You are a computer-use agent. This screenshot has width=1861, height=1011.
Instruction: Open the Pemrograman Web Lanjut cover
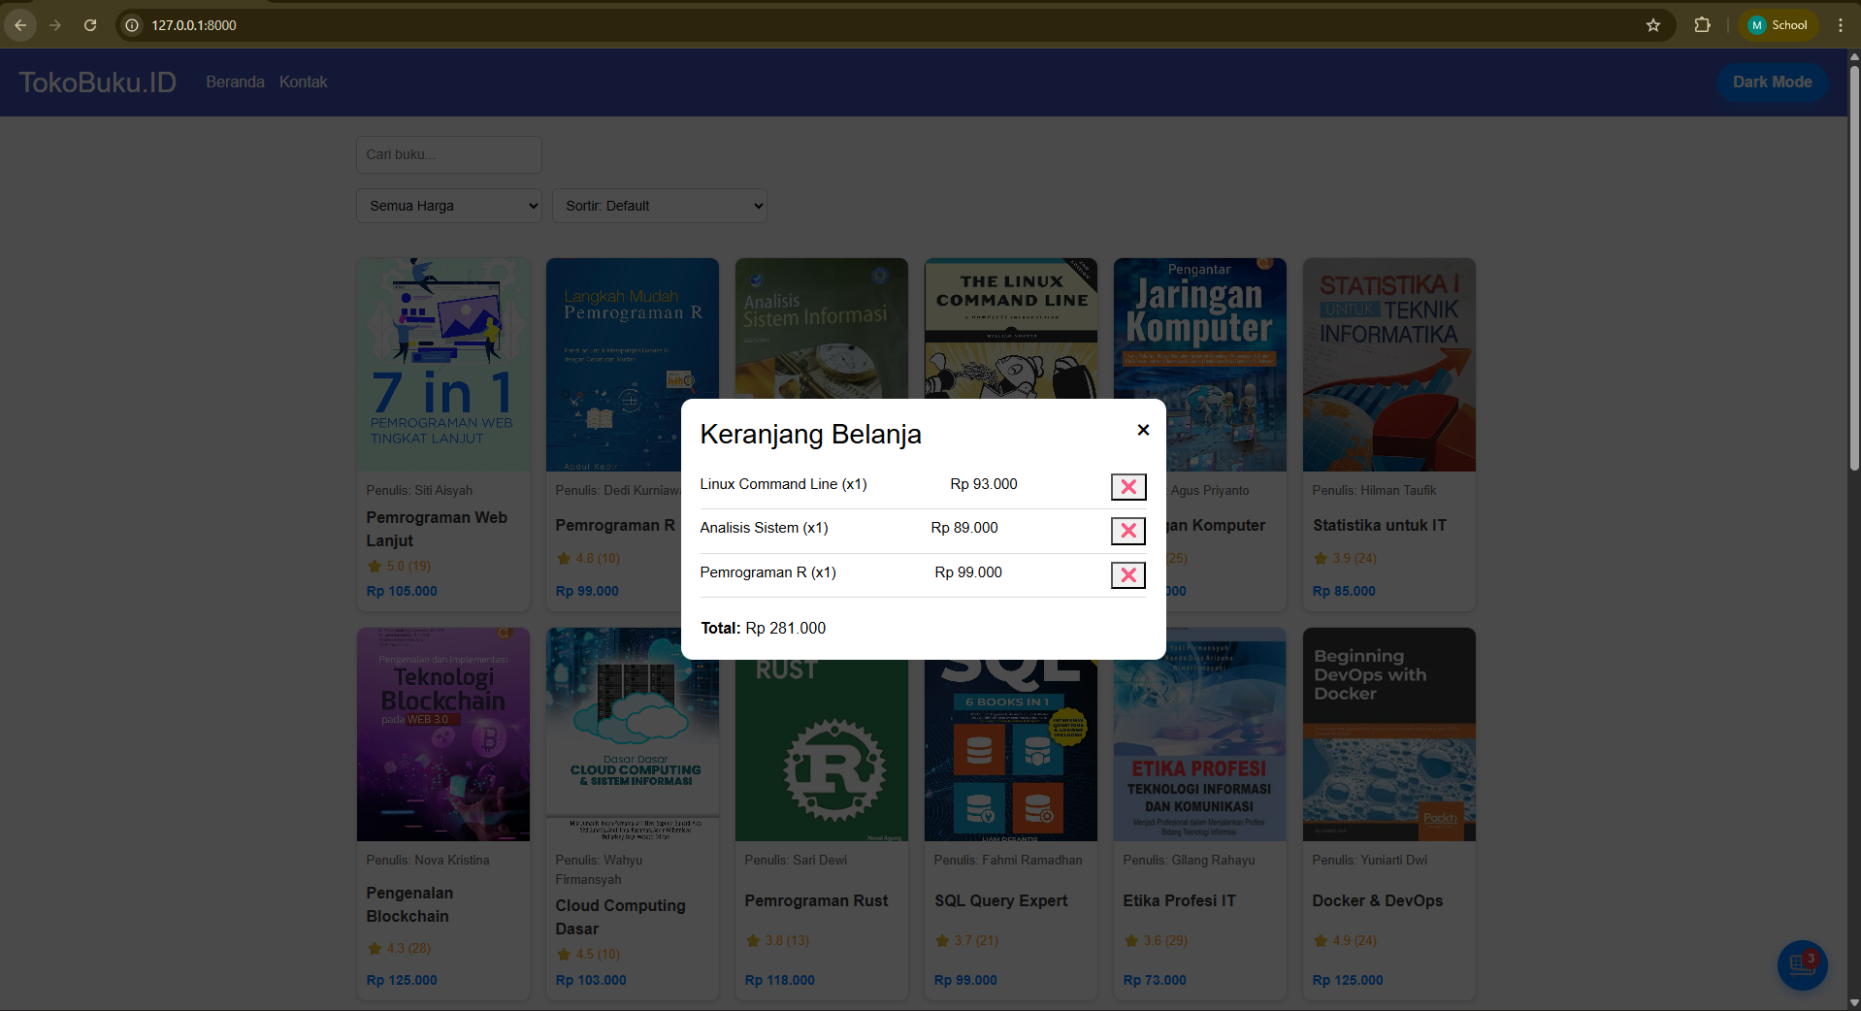[x=443, y=365]
